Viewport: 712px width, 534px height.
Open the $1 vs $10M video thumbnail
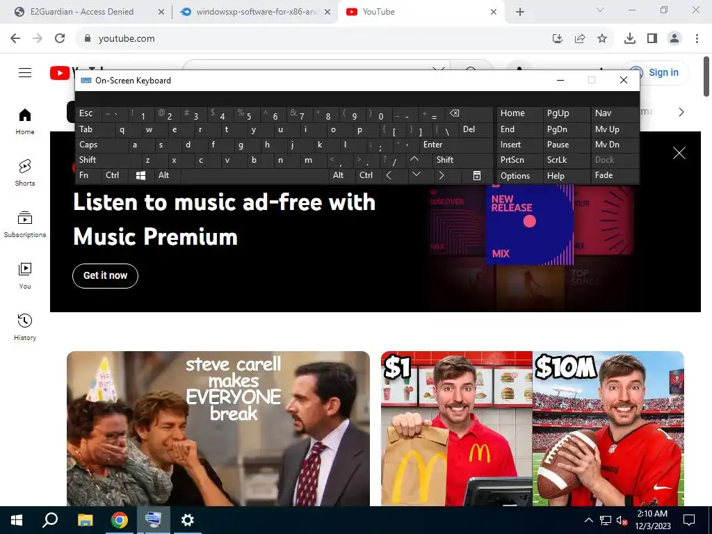point(533,428)
